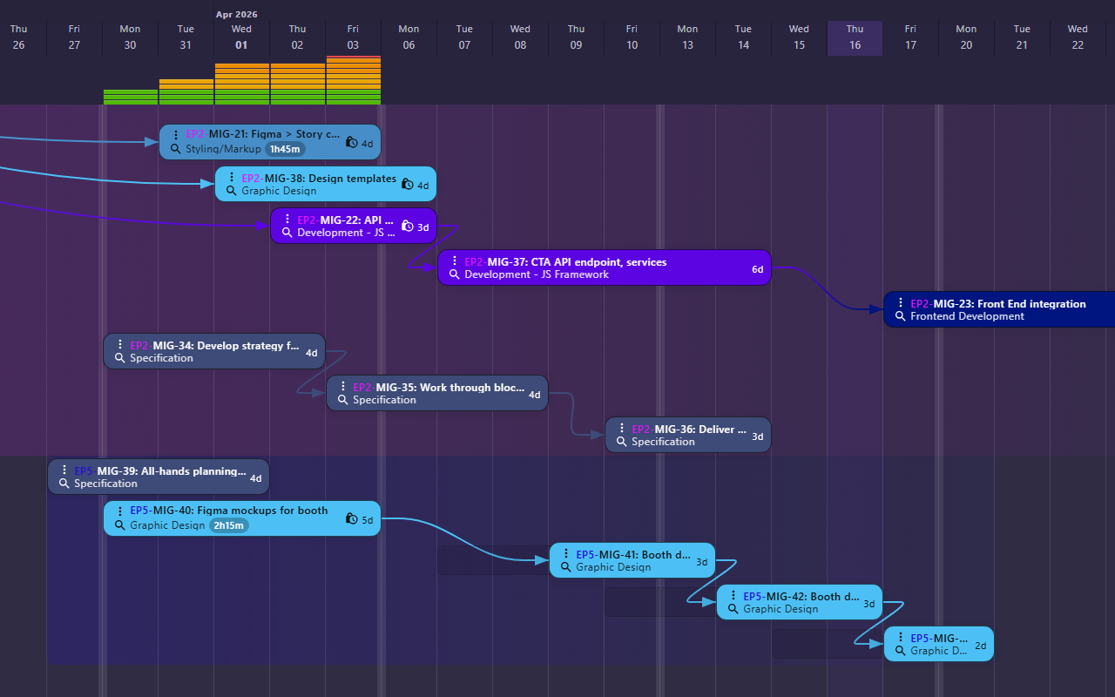Screen dimensions: 1115x697
Task: Click the timer icon on MIG-40 card
Action: (351, 519)
